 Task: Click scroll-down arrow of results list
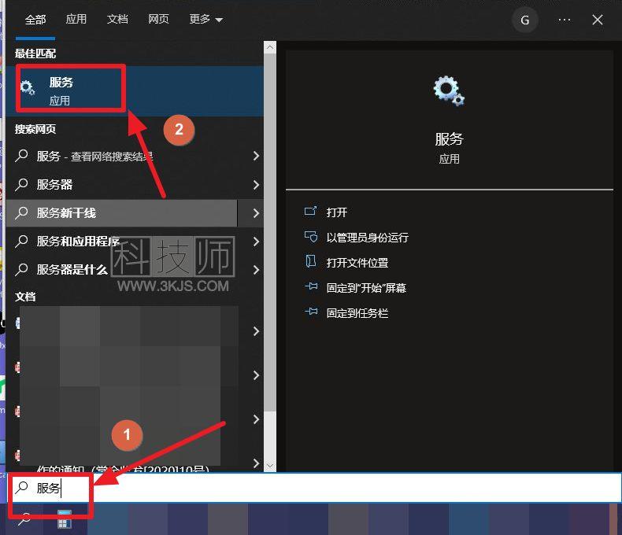270,466
